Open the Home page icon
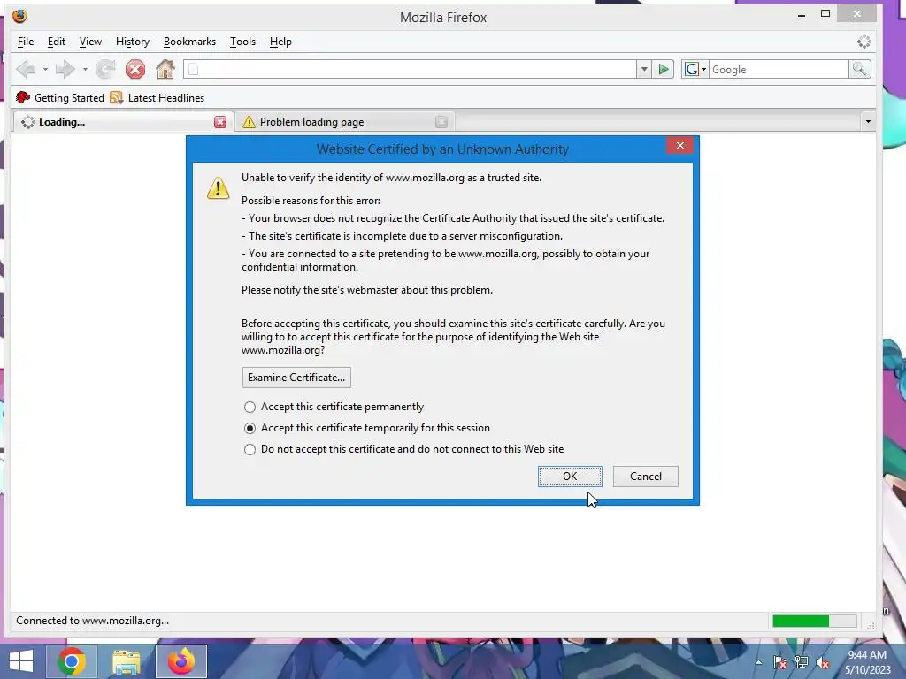 [x=165, y=69]
